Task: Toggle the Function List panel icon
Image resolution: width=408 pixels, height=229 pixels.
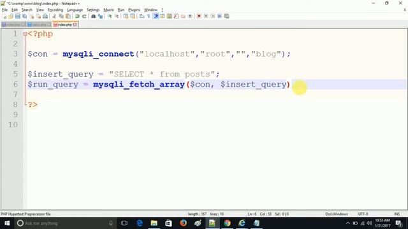Action: (176, 17)
